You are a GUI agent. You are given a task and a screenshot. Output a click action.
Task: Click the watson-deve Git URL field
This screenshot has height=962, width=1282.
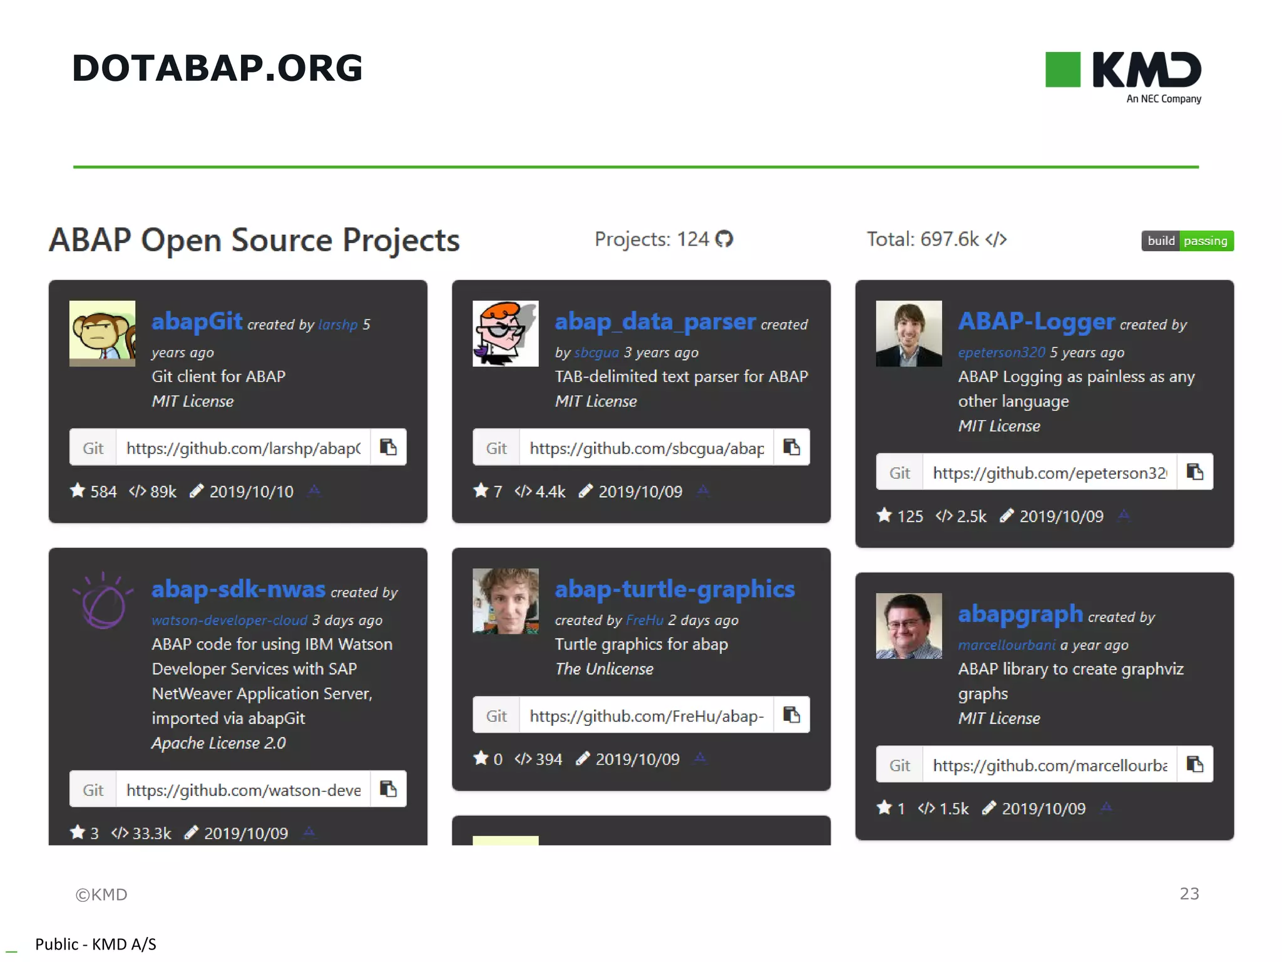coord(243,789)
